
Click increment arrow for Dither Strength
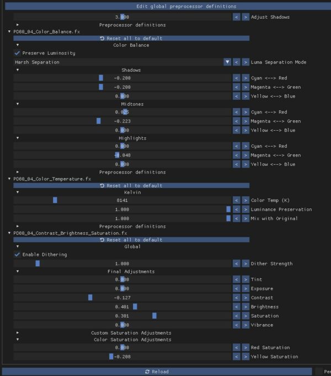point(245,264)
